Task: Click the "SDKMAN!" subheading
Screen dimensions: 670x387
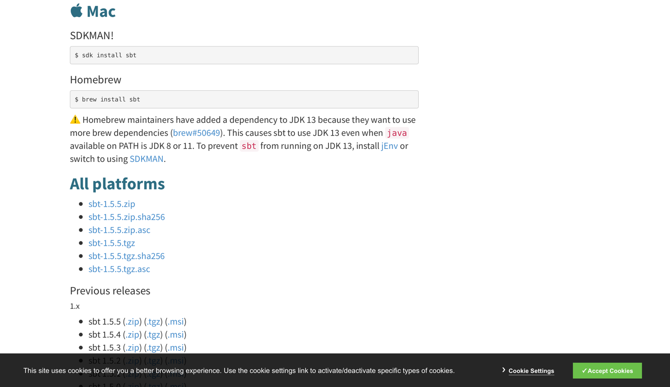Action: pyautogui.click(x=92, y=35)
